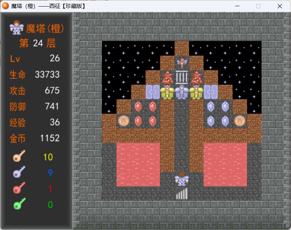Click the green key icon in sidebar
The height and width of the screenshot is (230, 291).
click(x=20, y=203)
